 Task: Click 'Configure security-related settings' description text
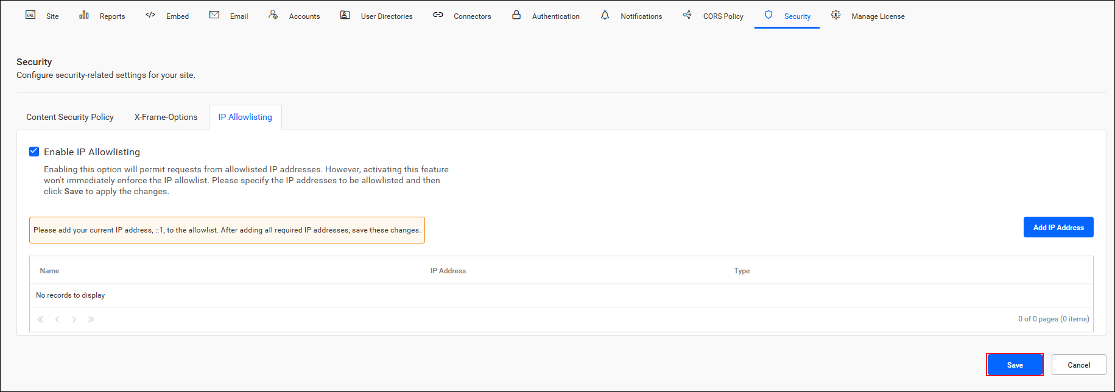tap(106, 75)
